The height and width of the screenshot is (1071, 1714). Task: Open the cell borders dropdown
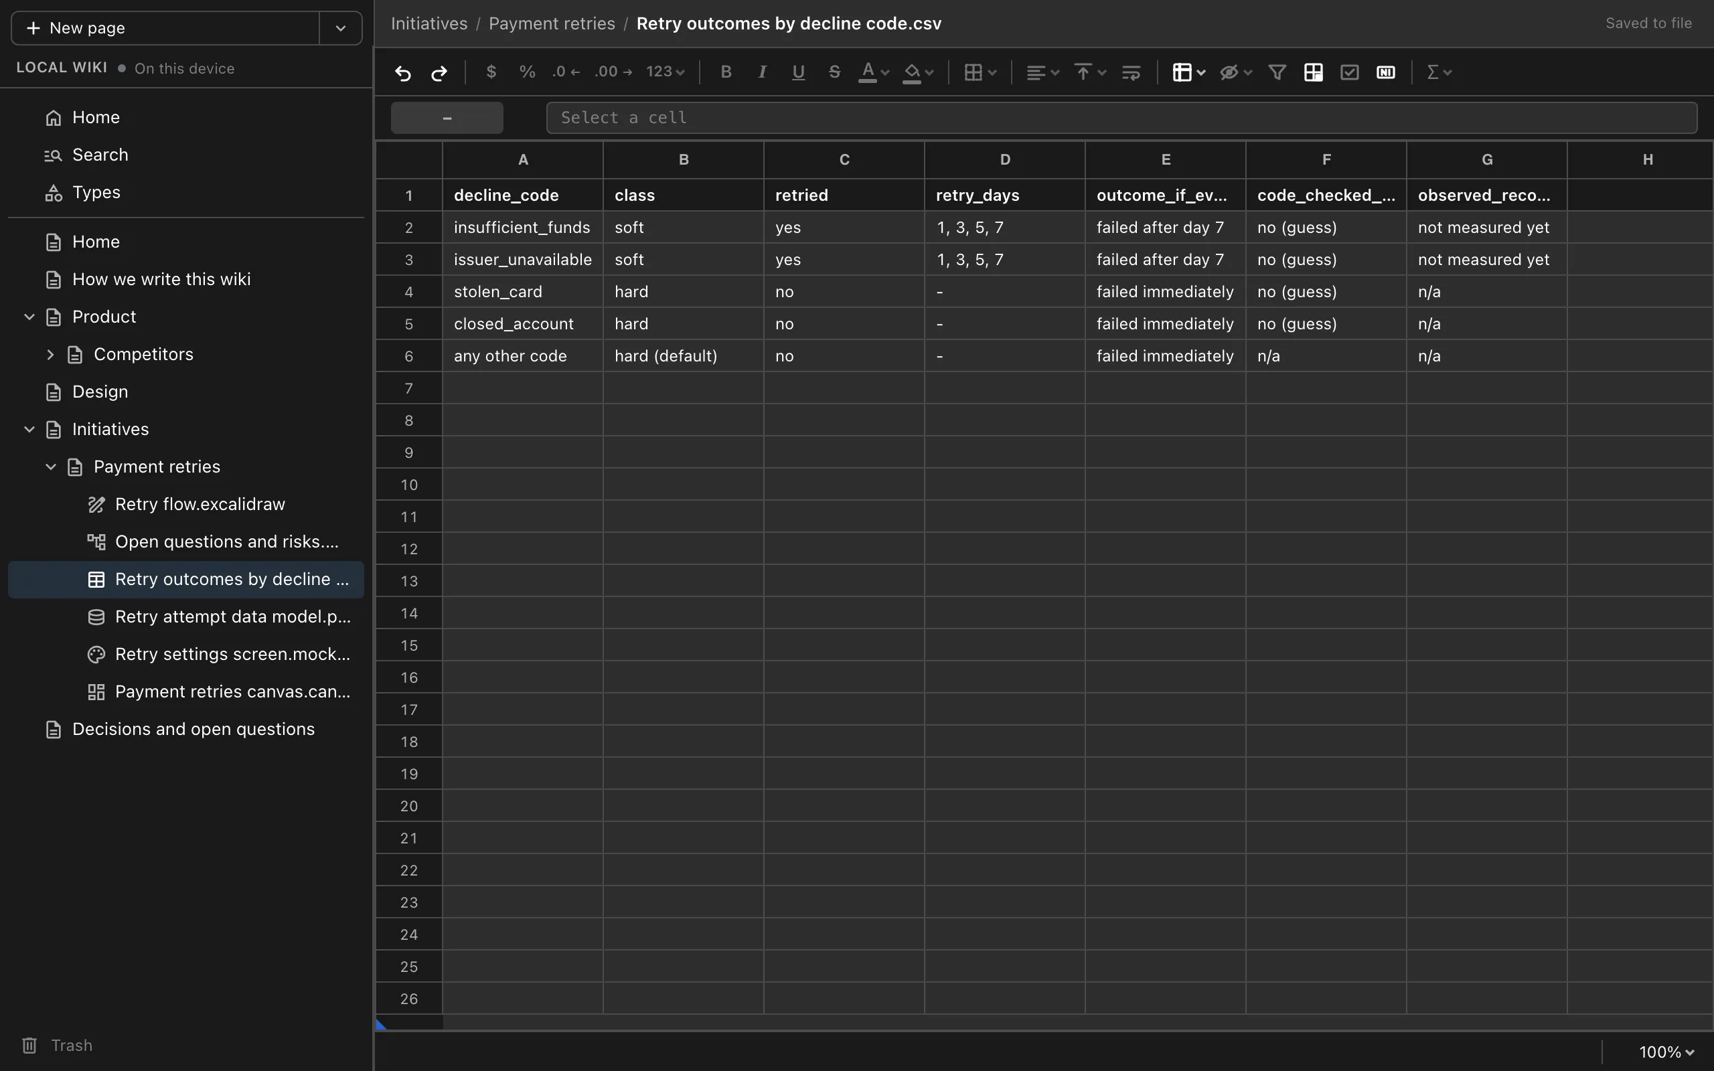pyautogui.click(x=981, y=72)
